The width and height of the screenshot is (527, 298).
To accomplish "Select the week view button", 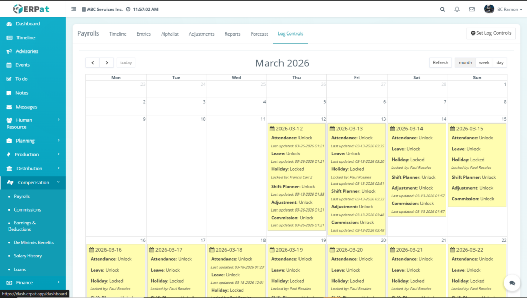I will [484, 63].
